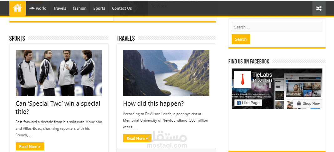Viewport: 334px width, 152px height.
Task: Click the cloud icon beside world
Action: click(x=32, y=8)
